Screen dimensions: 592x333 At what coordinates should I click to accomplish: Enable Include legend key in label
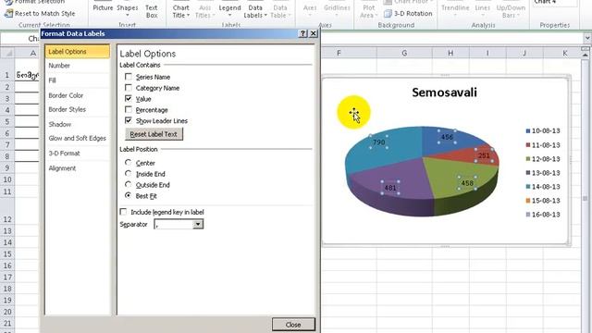click(123, 212)
